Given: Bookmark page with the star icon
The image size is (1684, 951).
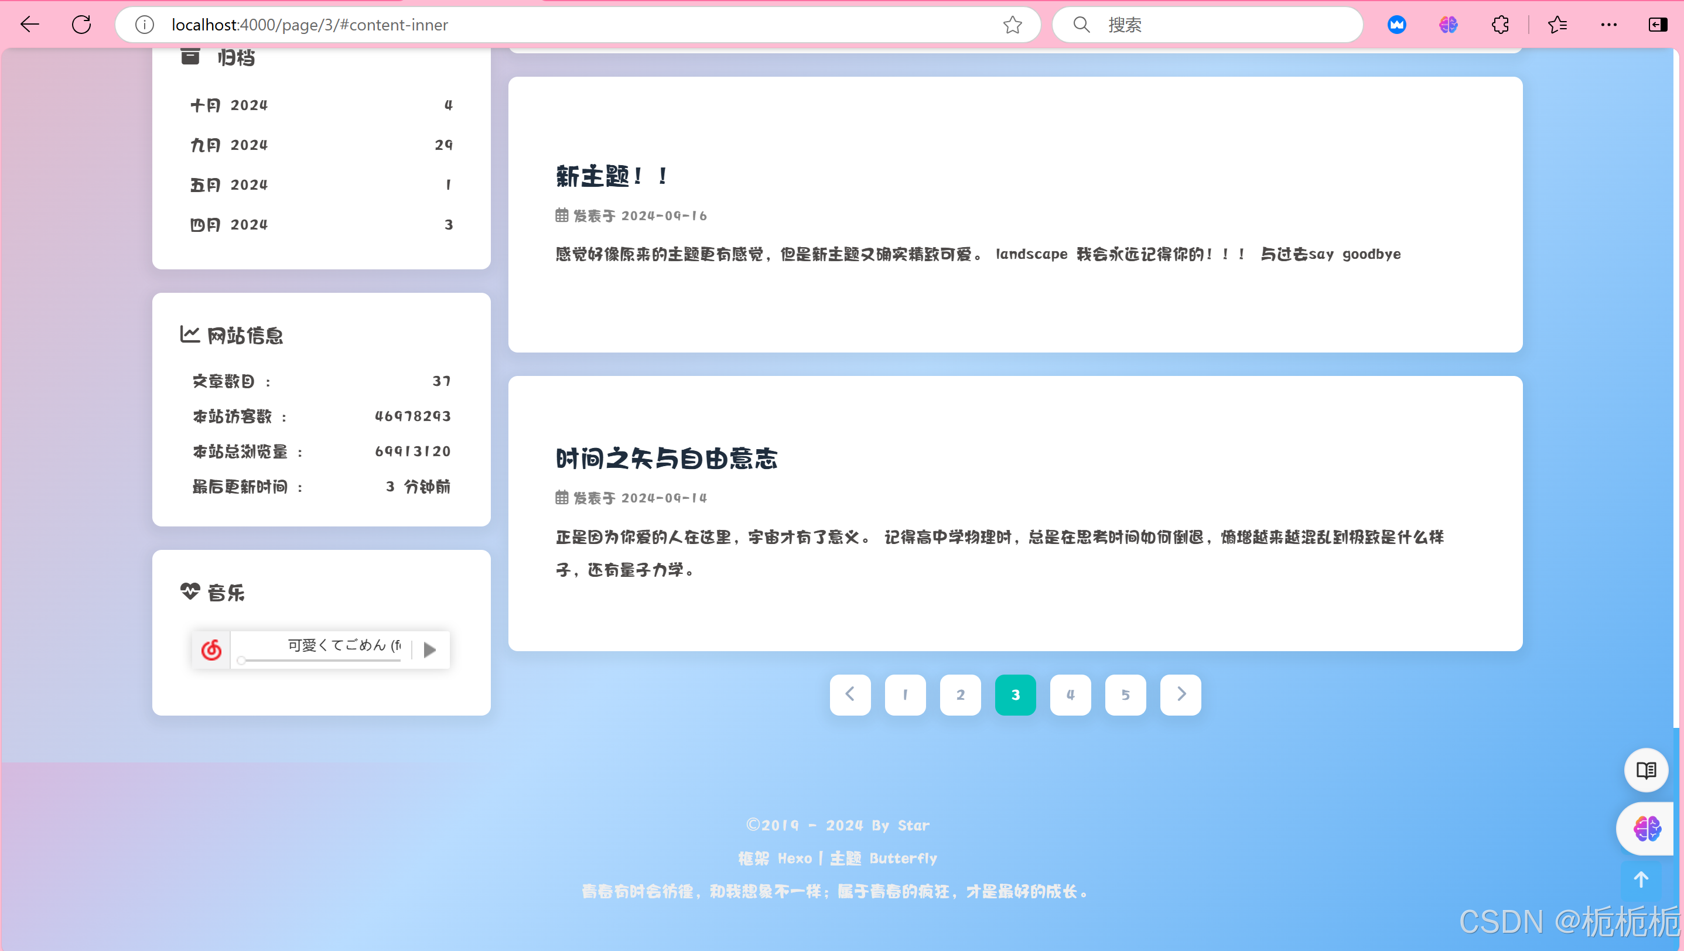Looking at the screenshot, I should pyautogui.click(x=1012, y=25).
